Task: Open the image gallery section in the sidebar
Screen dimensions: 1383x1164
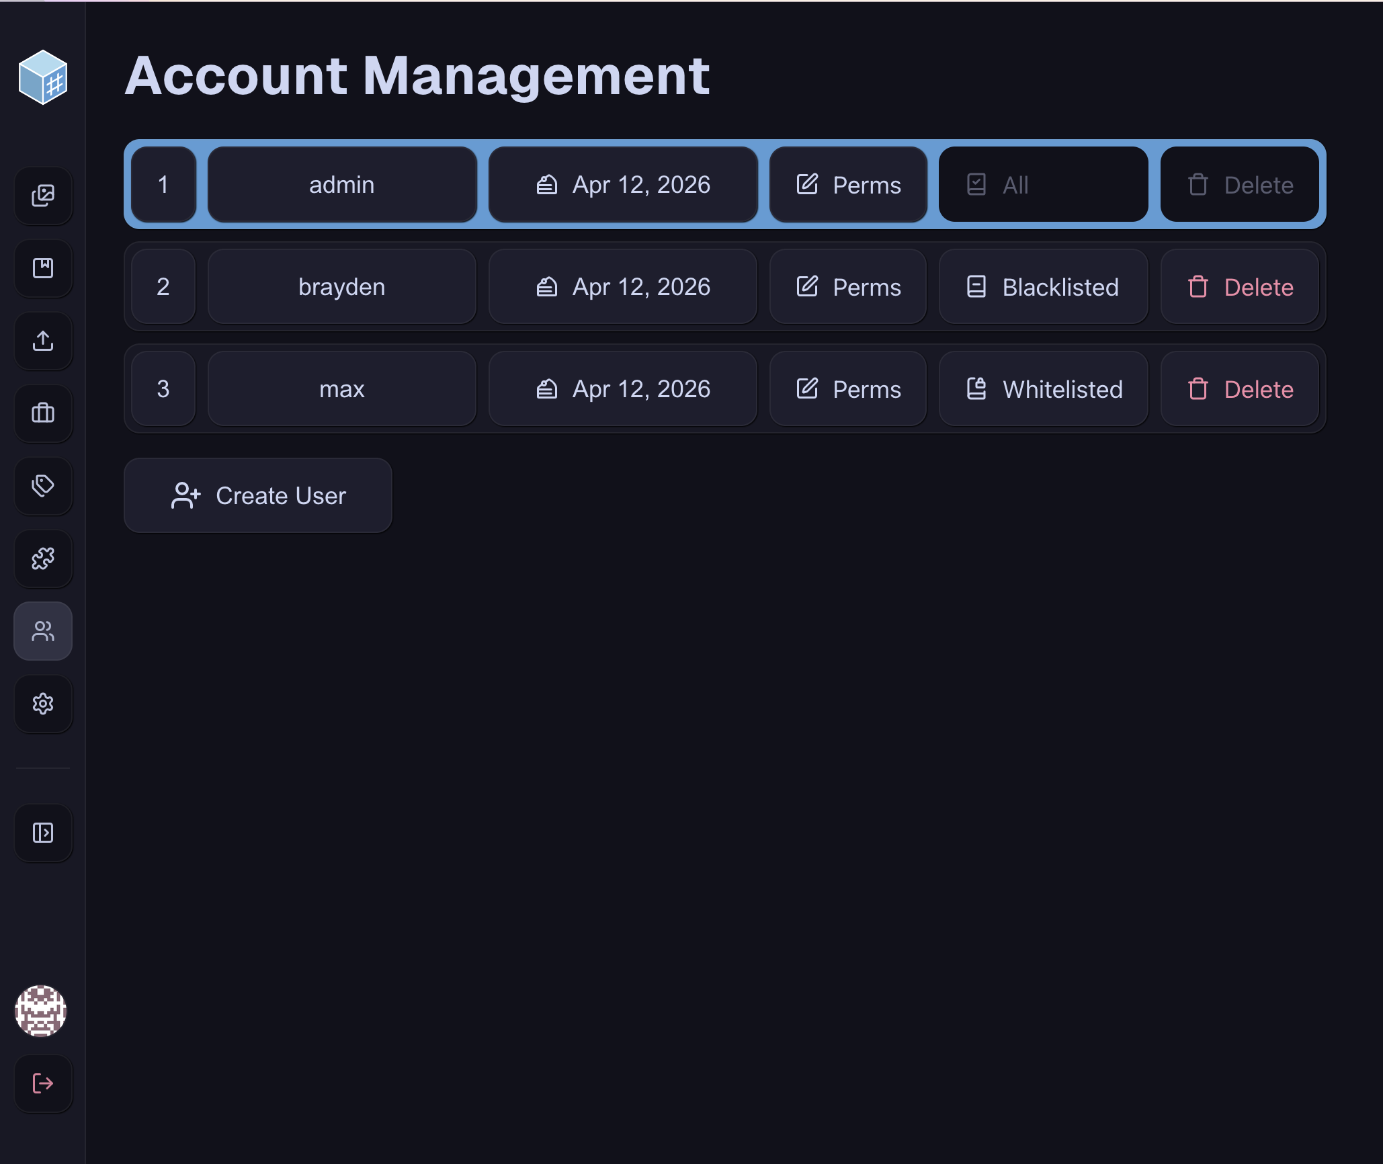Action: tap(43, 196)
